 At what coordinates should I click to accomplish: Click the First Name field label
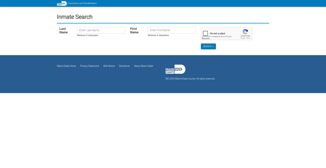(134, 31)
